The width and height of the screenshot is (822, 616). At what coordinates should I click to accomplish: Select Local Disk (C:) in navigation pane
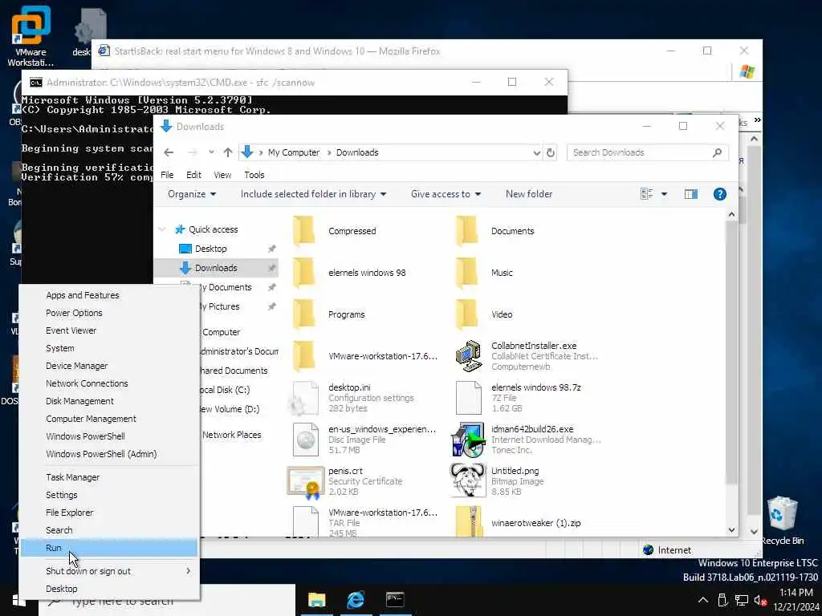coord(226,391)
